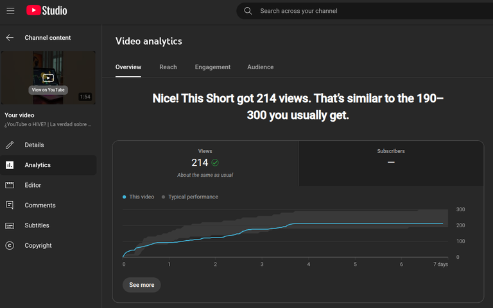Image resolution: width=493 pixels, height=308 pixels.
Task: Click the Copyright circle icon
Action: coord(10,246)
